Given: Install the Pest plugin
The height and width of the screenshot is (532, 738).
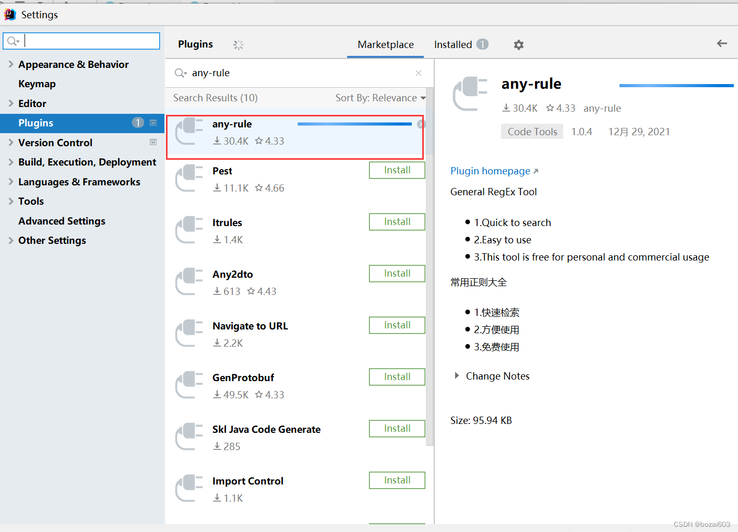Looking at the screenshot, I should [x=397, y=170].
